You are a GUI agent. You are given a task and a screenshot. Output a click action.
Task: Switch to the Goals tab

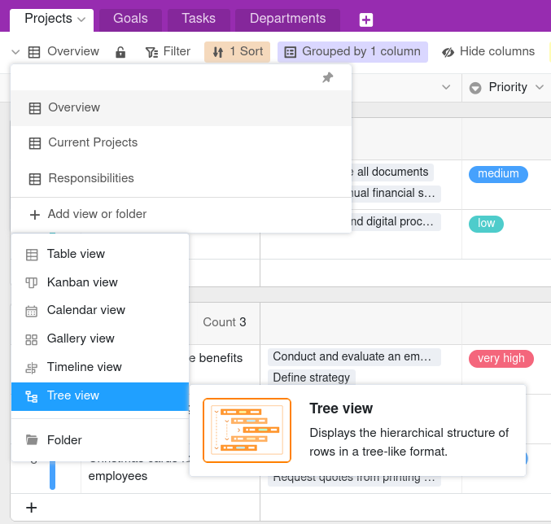click(130, 19)
